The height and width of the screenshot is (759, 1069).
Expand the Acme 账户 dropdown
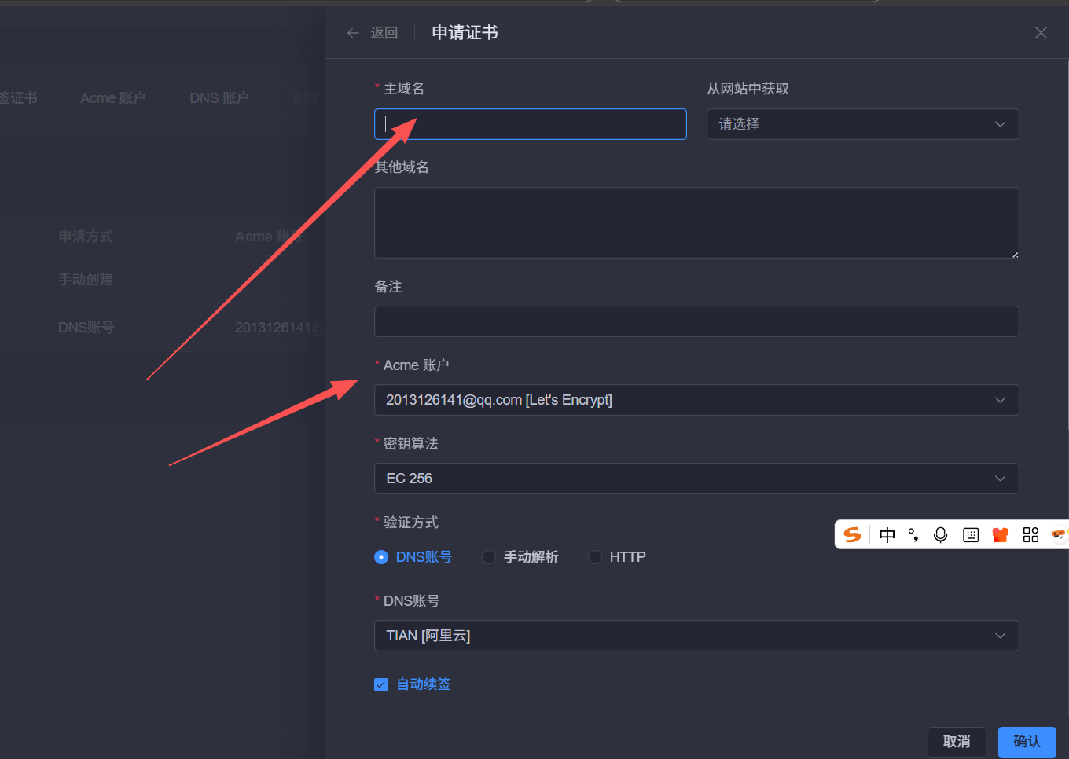point(696,400)
